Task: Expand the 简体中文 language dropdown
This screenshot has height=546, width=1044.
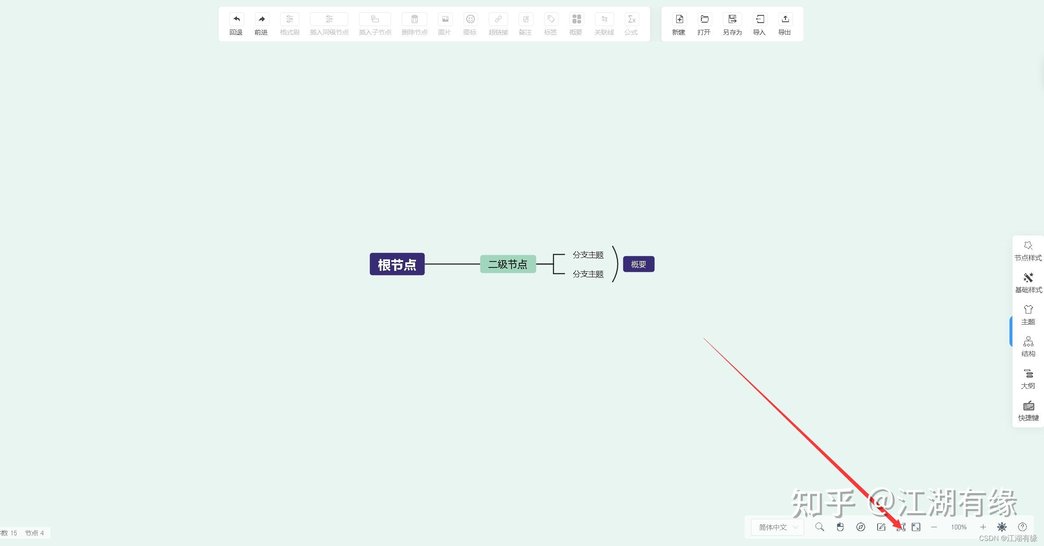Action: click(776, 527)
